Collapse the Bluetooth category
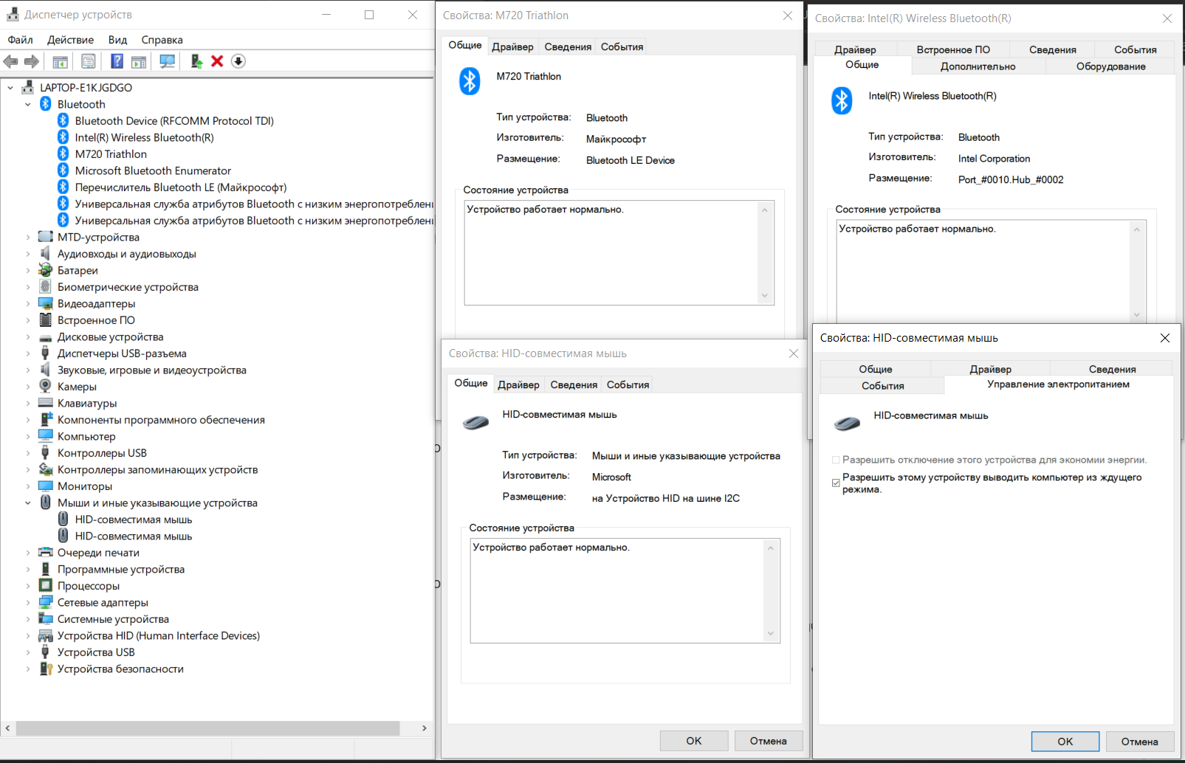The height and width of the screenshot is (763, 1185). (28, 105)
